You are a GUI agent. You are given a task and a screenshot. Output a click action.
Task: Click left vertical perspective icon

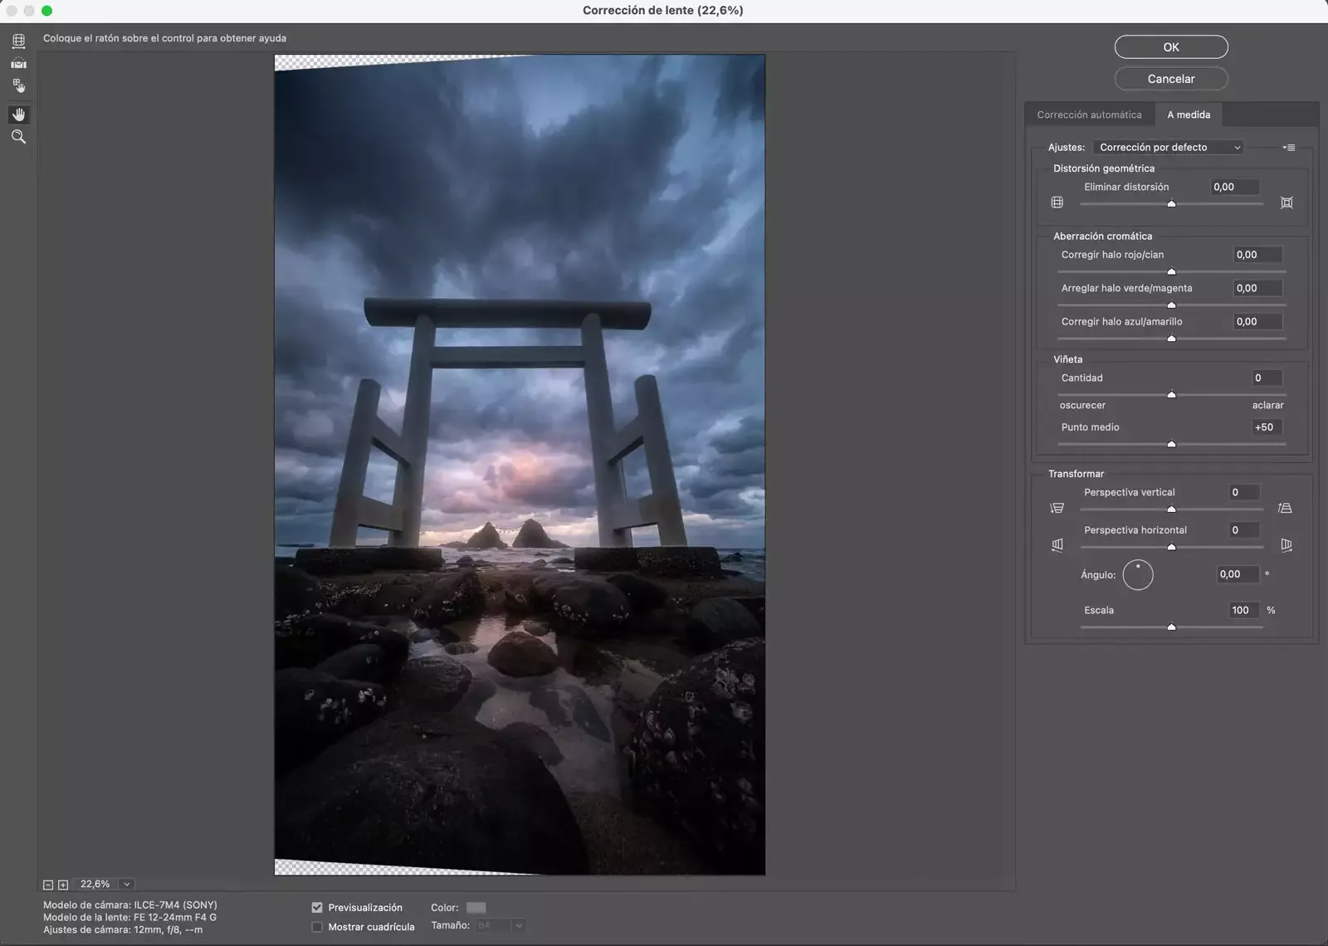1057,508
